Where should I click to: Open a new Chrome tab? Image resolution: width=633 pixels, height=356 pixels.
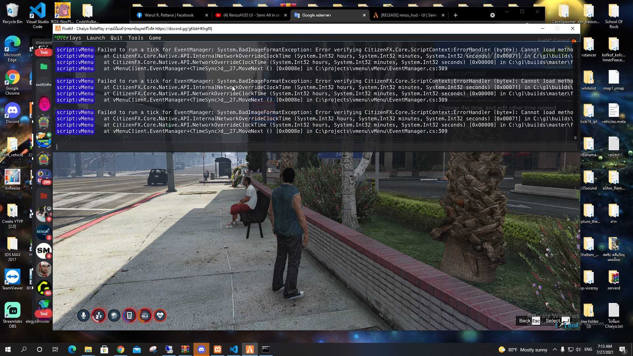pos(456,15)
